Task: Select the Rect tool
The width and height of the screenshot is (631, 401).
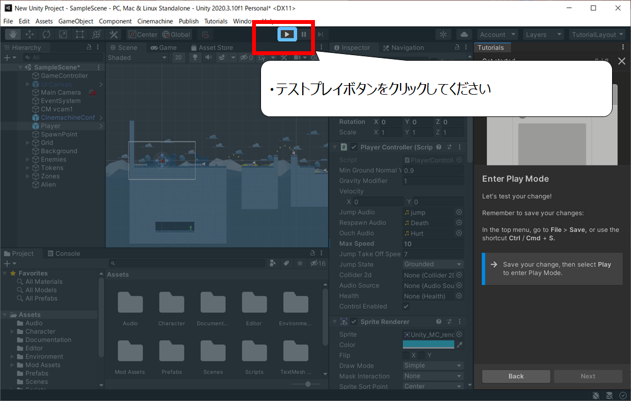Action: [x=80, y=35]
